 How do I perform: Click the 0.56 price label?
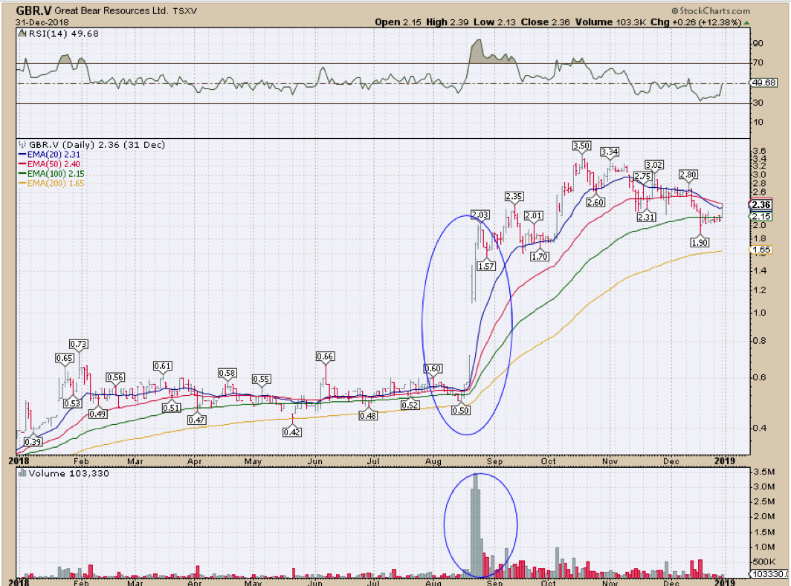[x=115, y=377]
